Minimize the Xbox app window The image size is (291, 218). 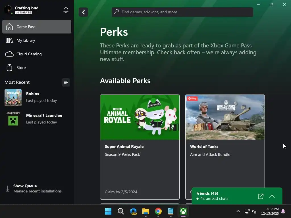click(258, 5)
